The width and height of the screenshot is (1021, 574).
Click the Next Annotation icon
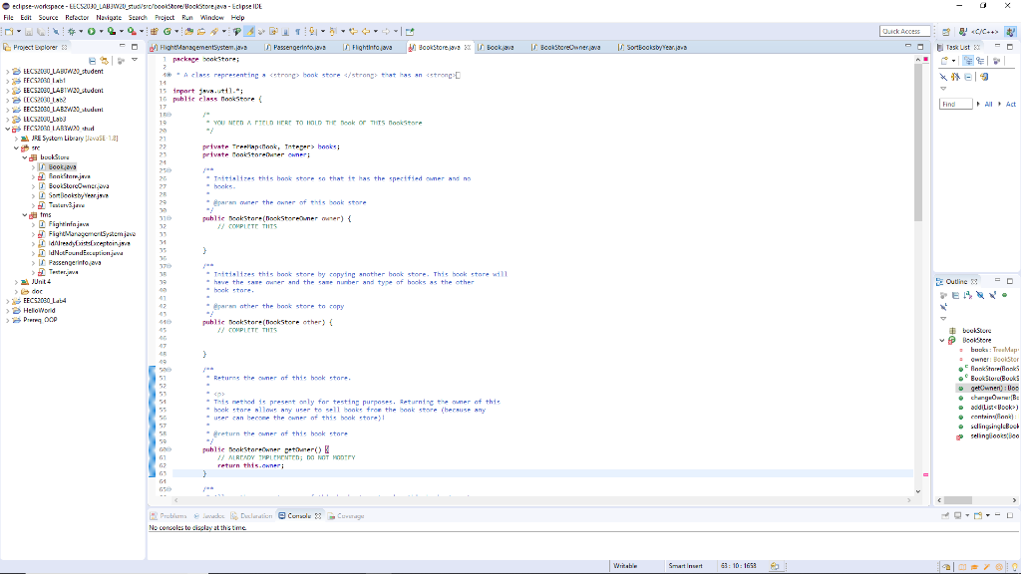click(x=314, y=31)
